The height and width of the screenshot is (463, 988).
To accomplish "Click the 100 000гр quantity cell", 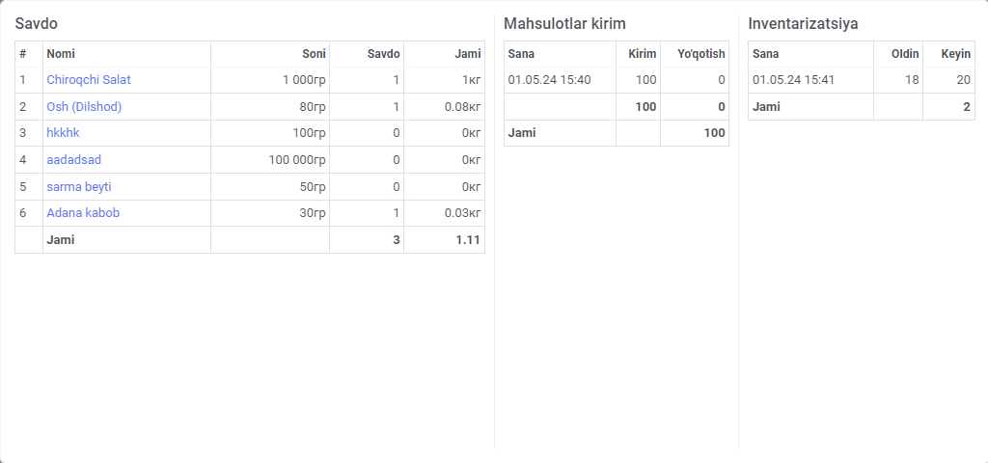I will (297, 160).
